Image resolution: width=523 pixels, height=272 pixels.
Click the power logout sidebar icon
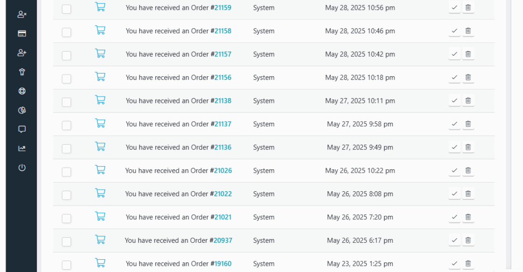(21, 168)
